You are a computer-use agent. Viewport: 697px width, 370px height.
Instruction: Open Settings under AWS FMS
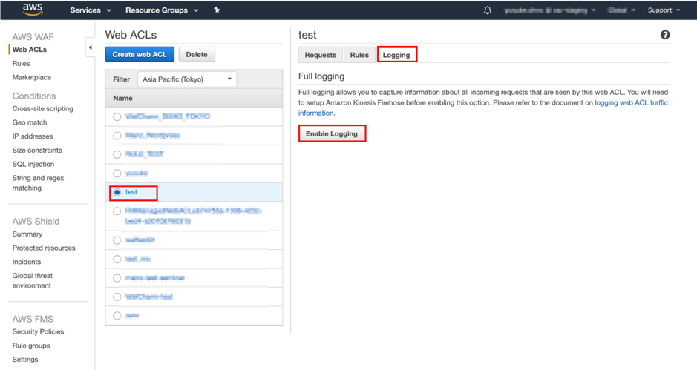click(25, 360)
